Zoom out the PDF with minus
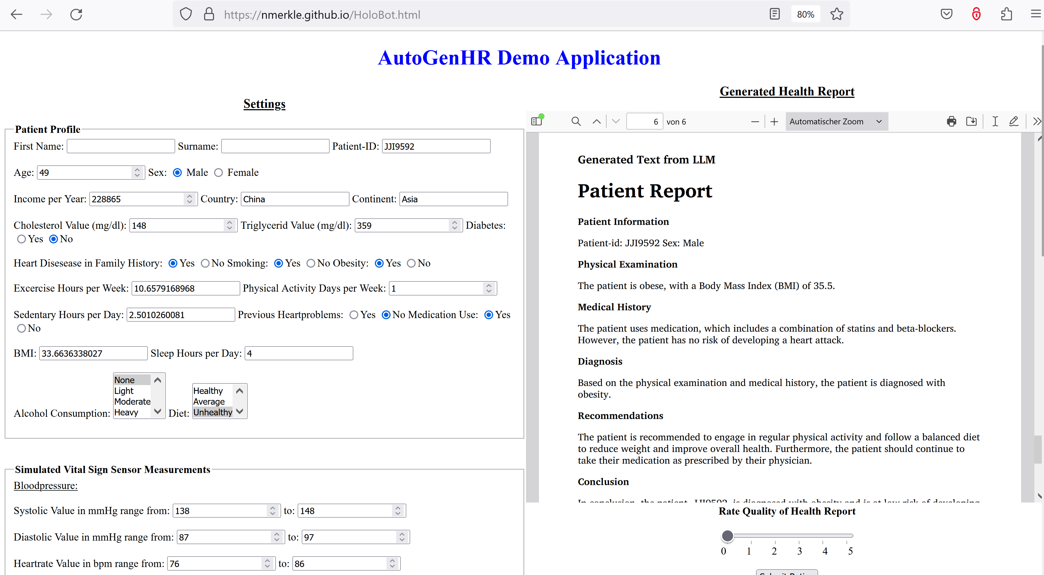Screen dimensions: 1044x575 pyautogui.click(x=755, y=122)
